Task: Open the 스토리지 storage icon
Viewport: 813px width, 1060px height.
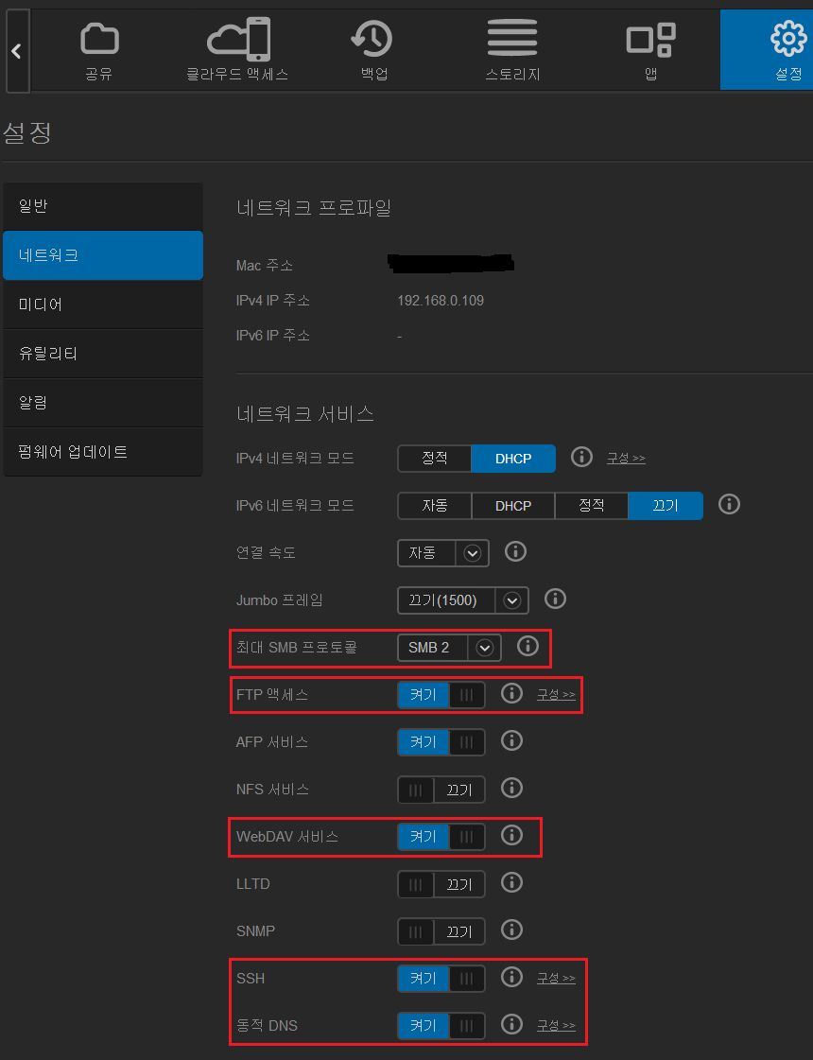Action: tap(511, 39)
